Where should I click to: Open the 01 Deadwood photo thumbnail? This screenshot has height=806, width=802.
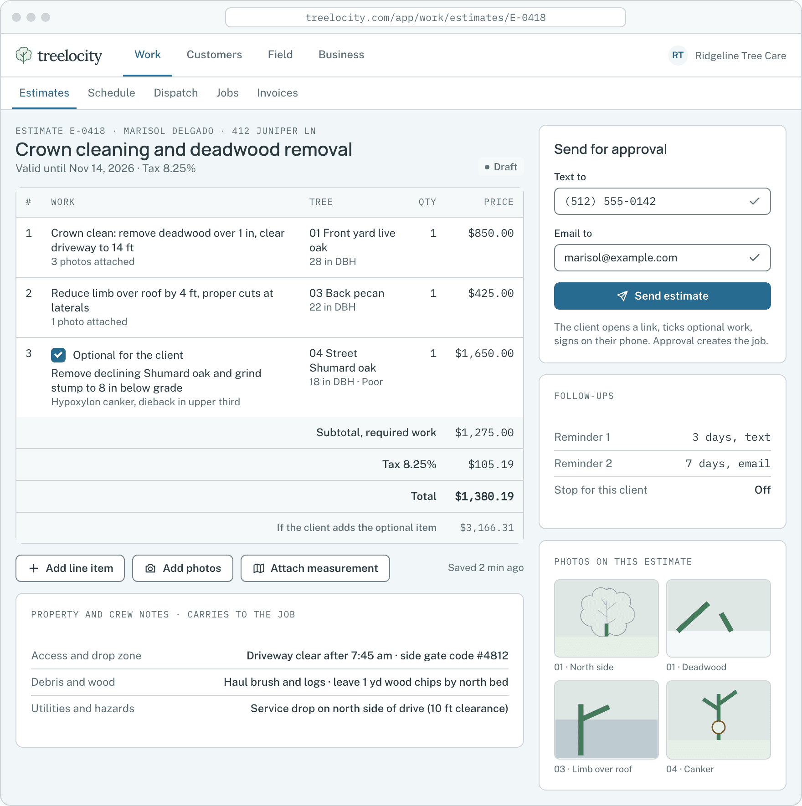pos(718,618)
